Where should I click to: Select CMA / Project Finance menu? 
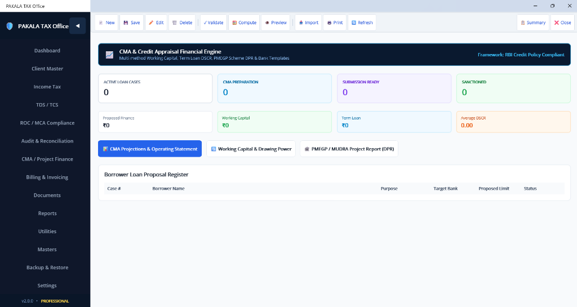pyautogui.click(x=47, y=159)
